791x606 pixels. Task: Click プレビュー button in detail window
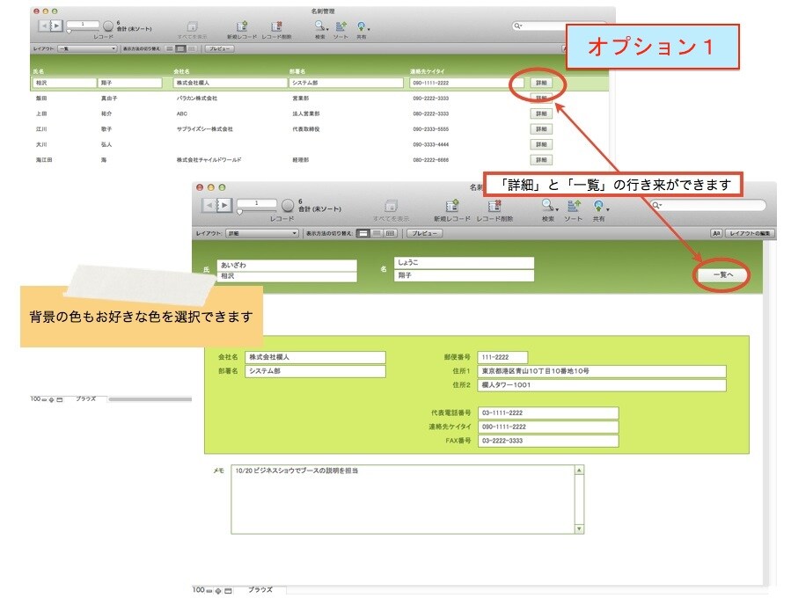(425, 233)
